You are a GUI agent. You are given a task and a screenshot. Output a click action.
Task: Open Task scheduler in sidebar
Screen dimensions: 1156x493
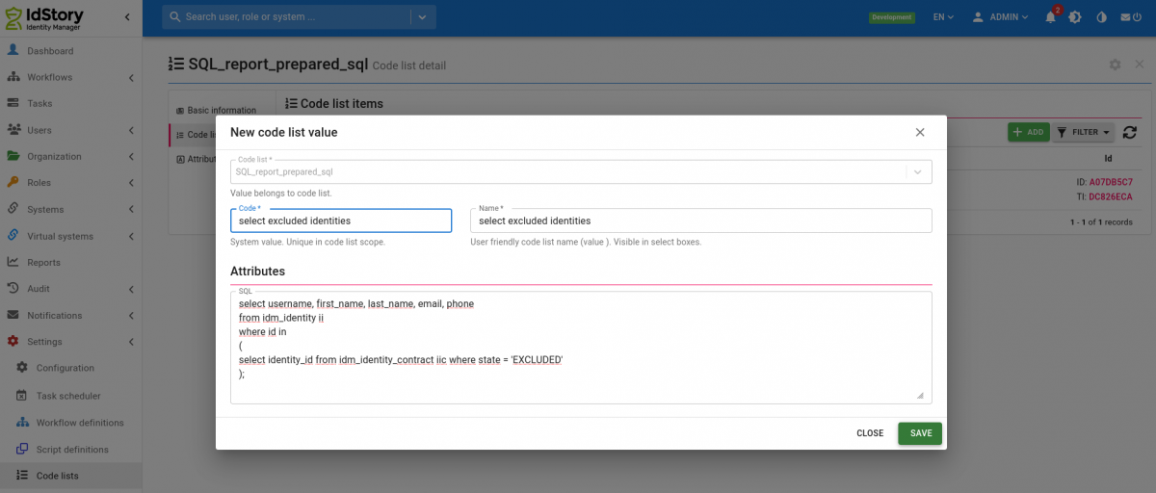coord(70,396)
